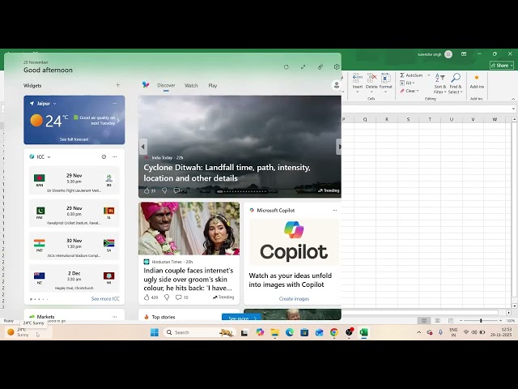Open the AutoSum dropdown arrow
Image resolution: width=518 pixels, height=389 pixels.
[x=429, y=75]
